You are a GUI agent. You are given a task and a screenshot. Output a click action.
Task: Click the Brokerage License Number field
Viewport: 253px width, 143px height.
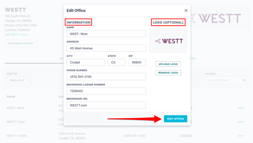click(x=106, y=91)
